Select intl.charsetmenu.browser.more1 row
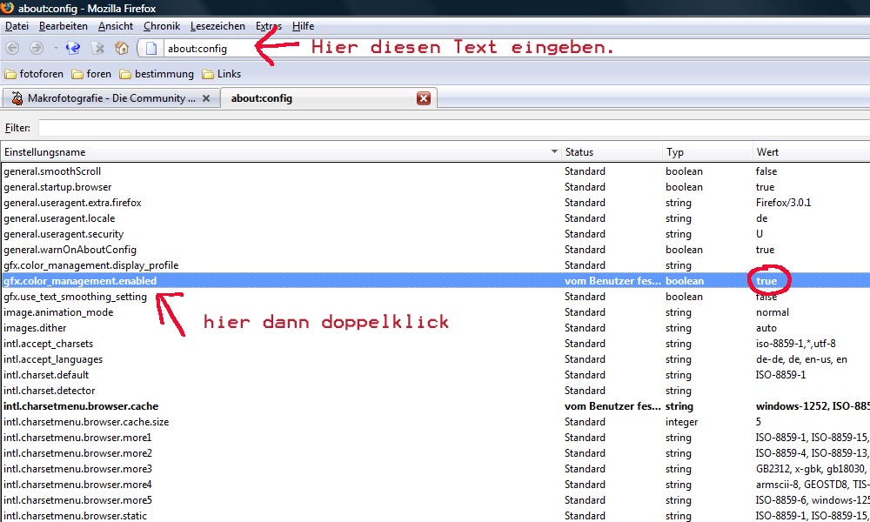This screenshot has height=522, width=870. (x=436, y=437)
